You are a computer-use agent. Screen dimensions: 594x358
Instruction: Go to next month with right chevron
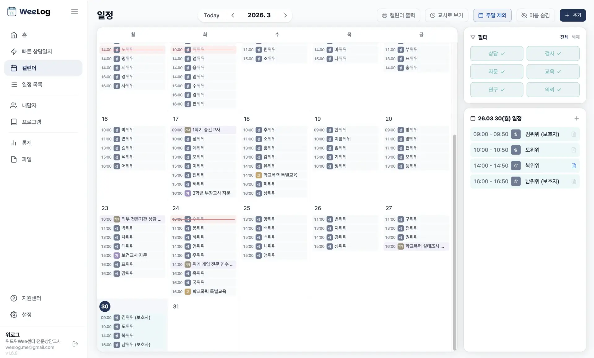(285, 15)
